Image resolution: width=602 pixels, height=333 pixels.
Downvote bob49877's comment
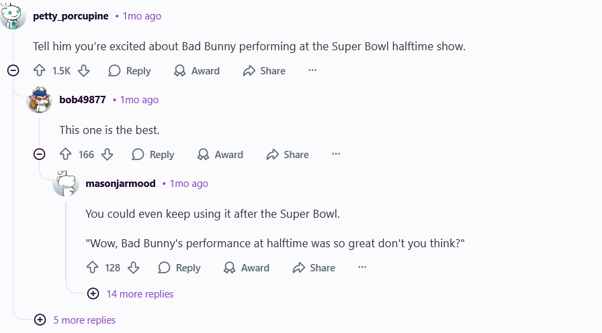(107, 154)
